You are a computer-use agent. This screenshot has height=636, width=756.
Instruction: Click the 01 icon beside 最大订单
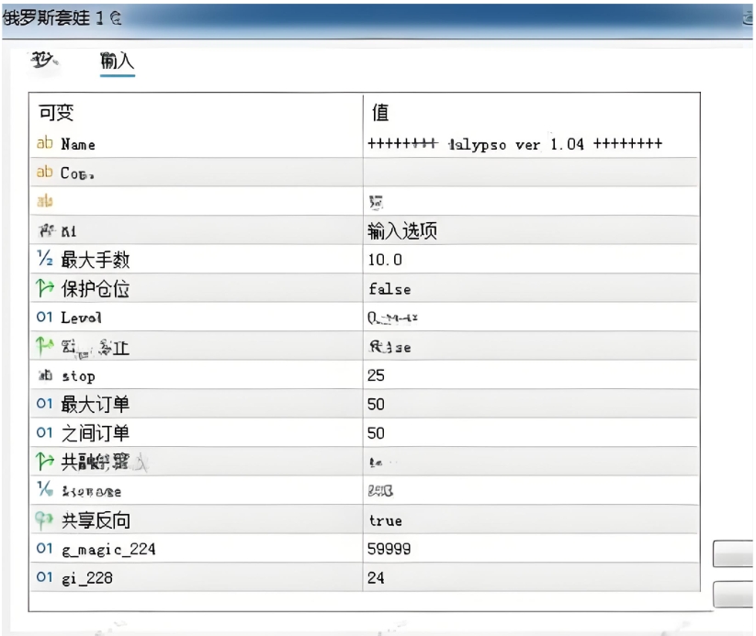(44, 404)
